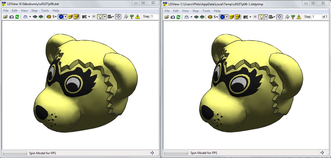
Task: Toggle edge lines icon in right window toolbar
Action: coord(202,17)
